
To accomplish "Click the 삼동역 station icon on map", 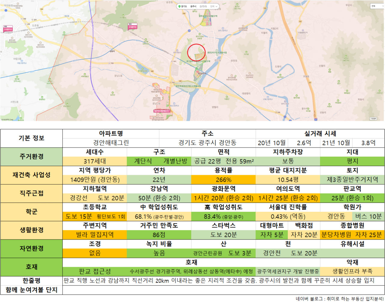I will [112, 49].
